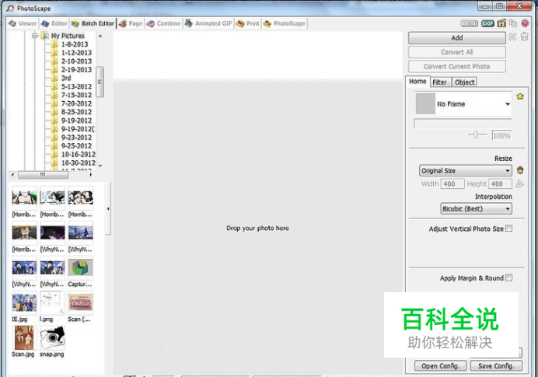This screenshot has width=538, height=377.
Task: Open the Animated GIF tab
Action: 208,23
